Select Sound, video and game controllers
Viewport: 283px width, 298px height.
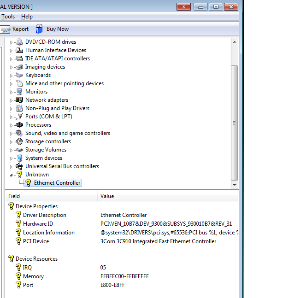click(68, 133)
